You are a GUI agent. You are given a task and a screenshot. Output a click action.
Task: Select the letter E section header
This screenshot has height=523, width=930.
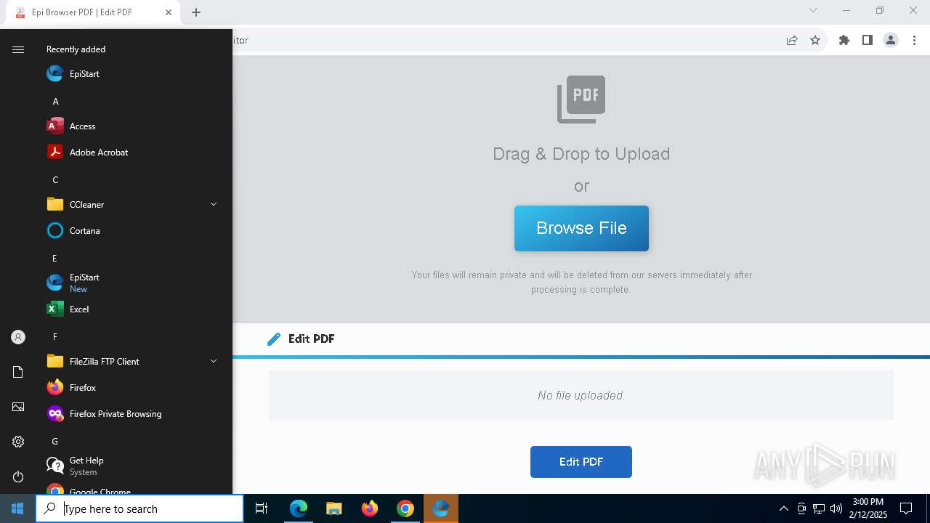54,258
